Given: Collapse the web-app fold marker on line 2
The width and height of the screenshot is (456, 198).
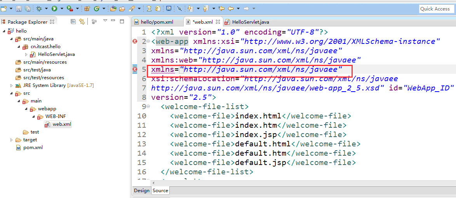Looking at the screenshot, I should click(x=148, y=41).
